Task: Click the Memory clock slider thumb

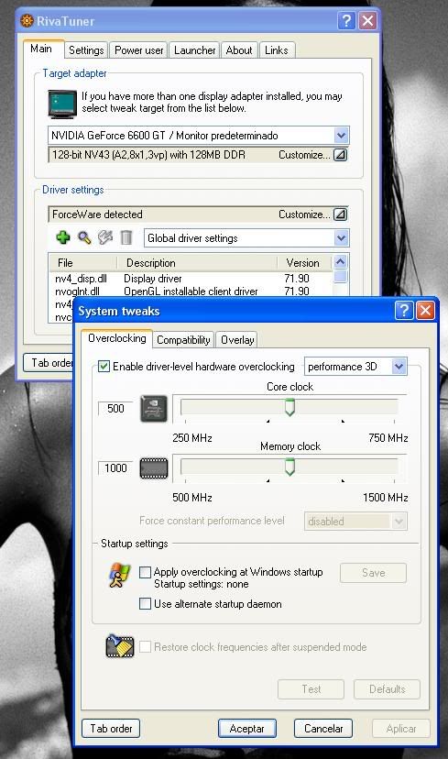Action: coord(290,467)
